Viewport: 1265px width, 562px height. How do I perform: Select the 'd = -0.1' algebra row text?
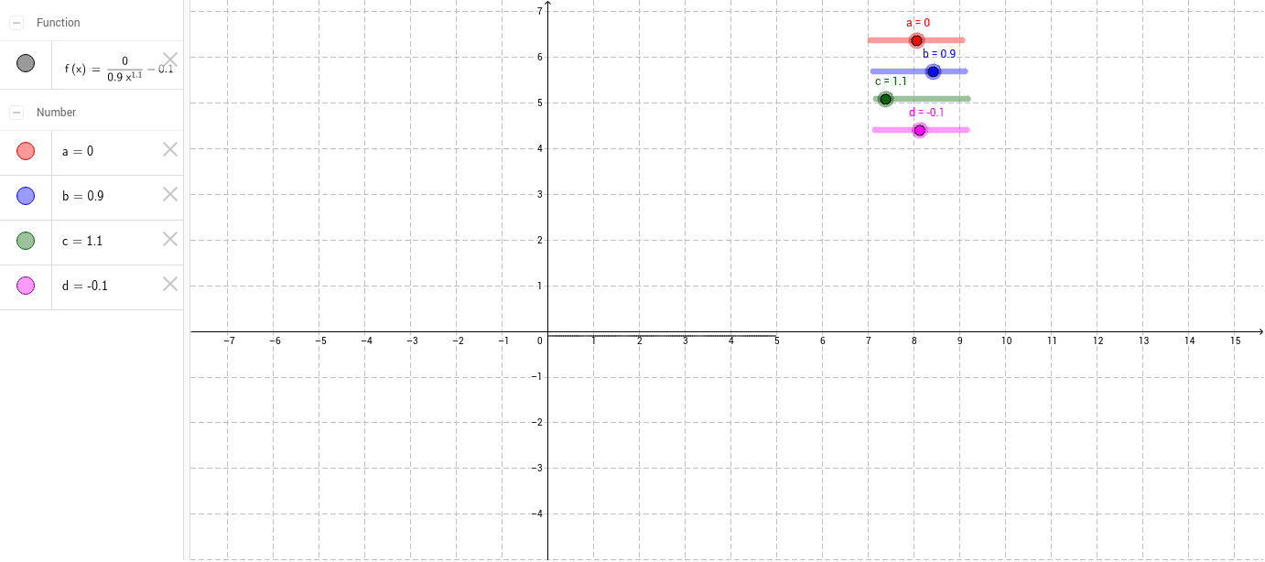tap(85, 286)
